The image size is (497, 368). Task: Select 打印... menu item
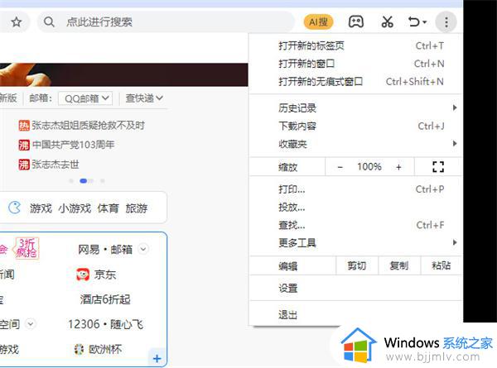click(355, 189)
